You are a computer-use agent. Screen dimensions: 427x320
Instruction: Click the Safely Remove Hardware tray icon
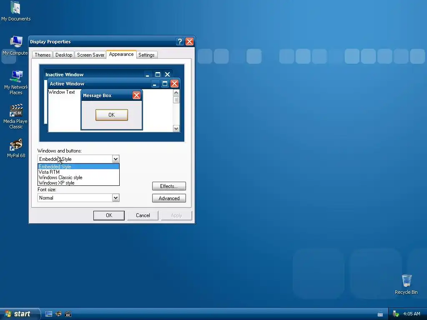[396, 314]
